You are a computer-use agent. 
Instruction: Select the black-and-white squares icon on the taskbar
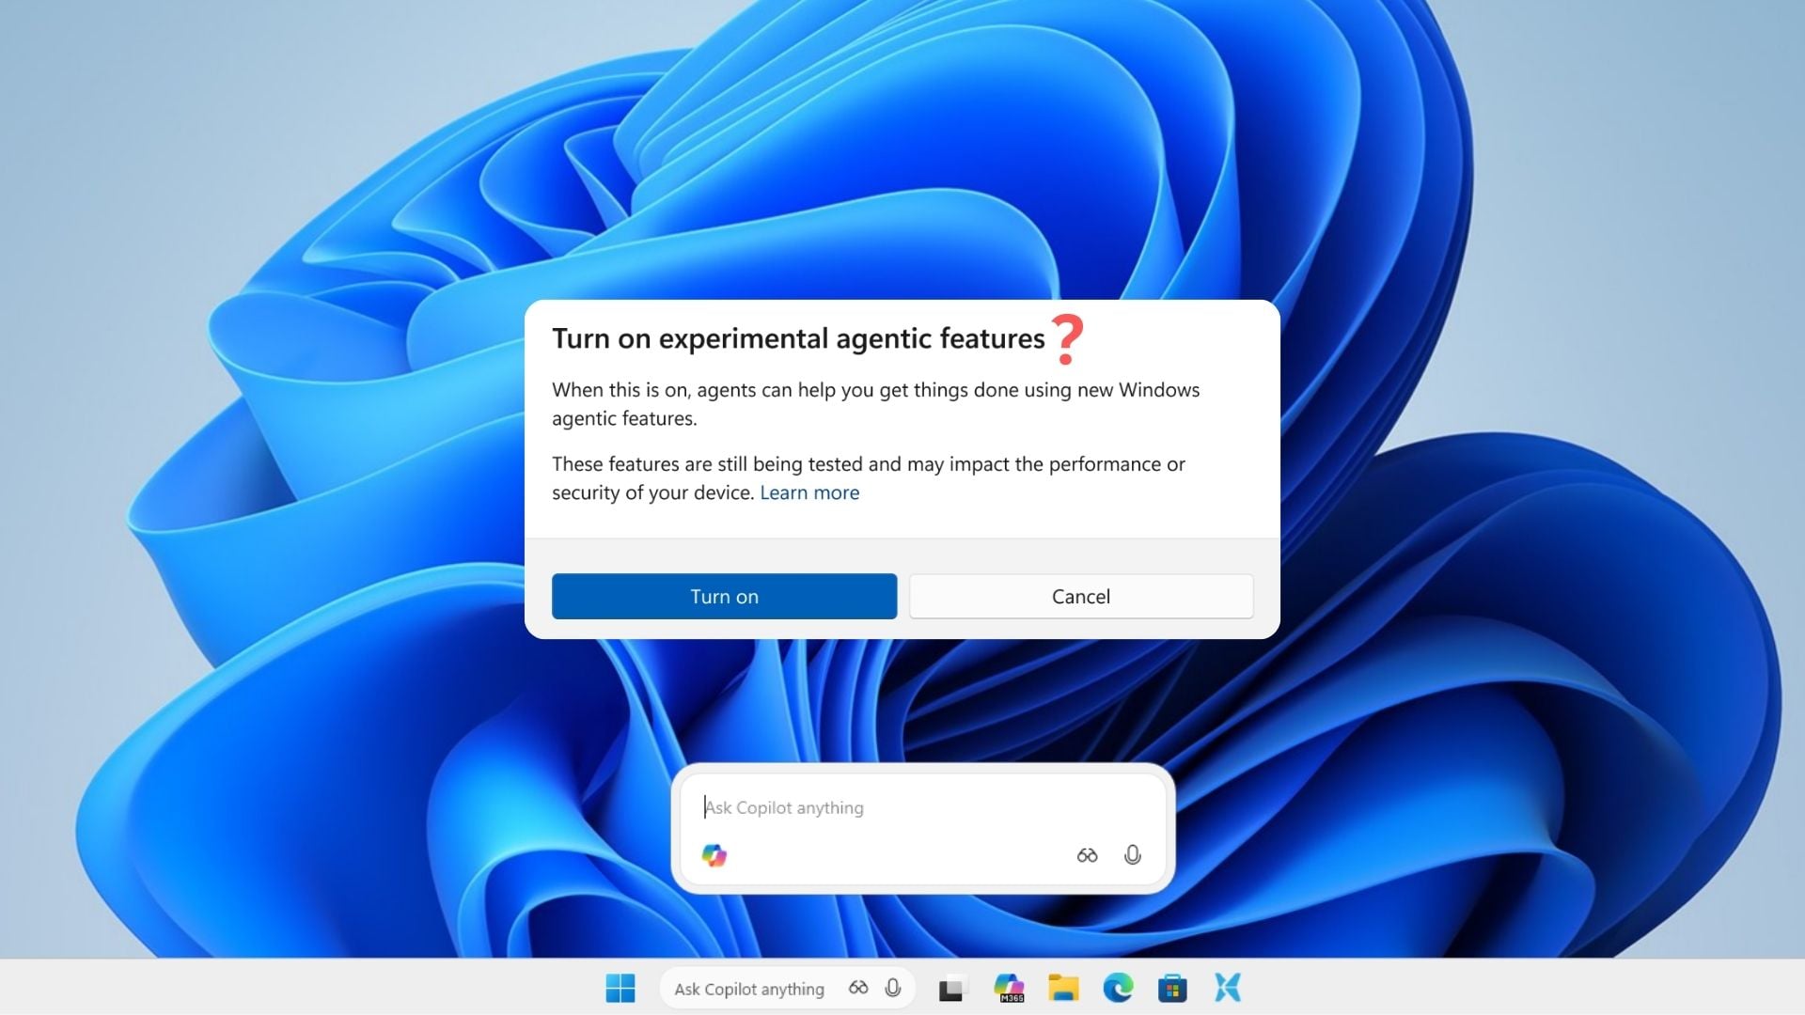click(953, 988)
